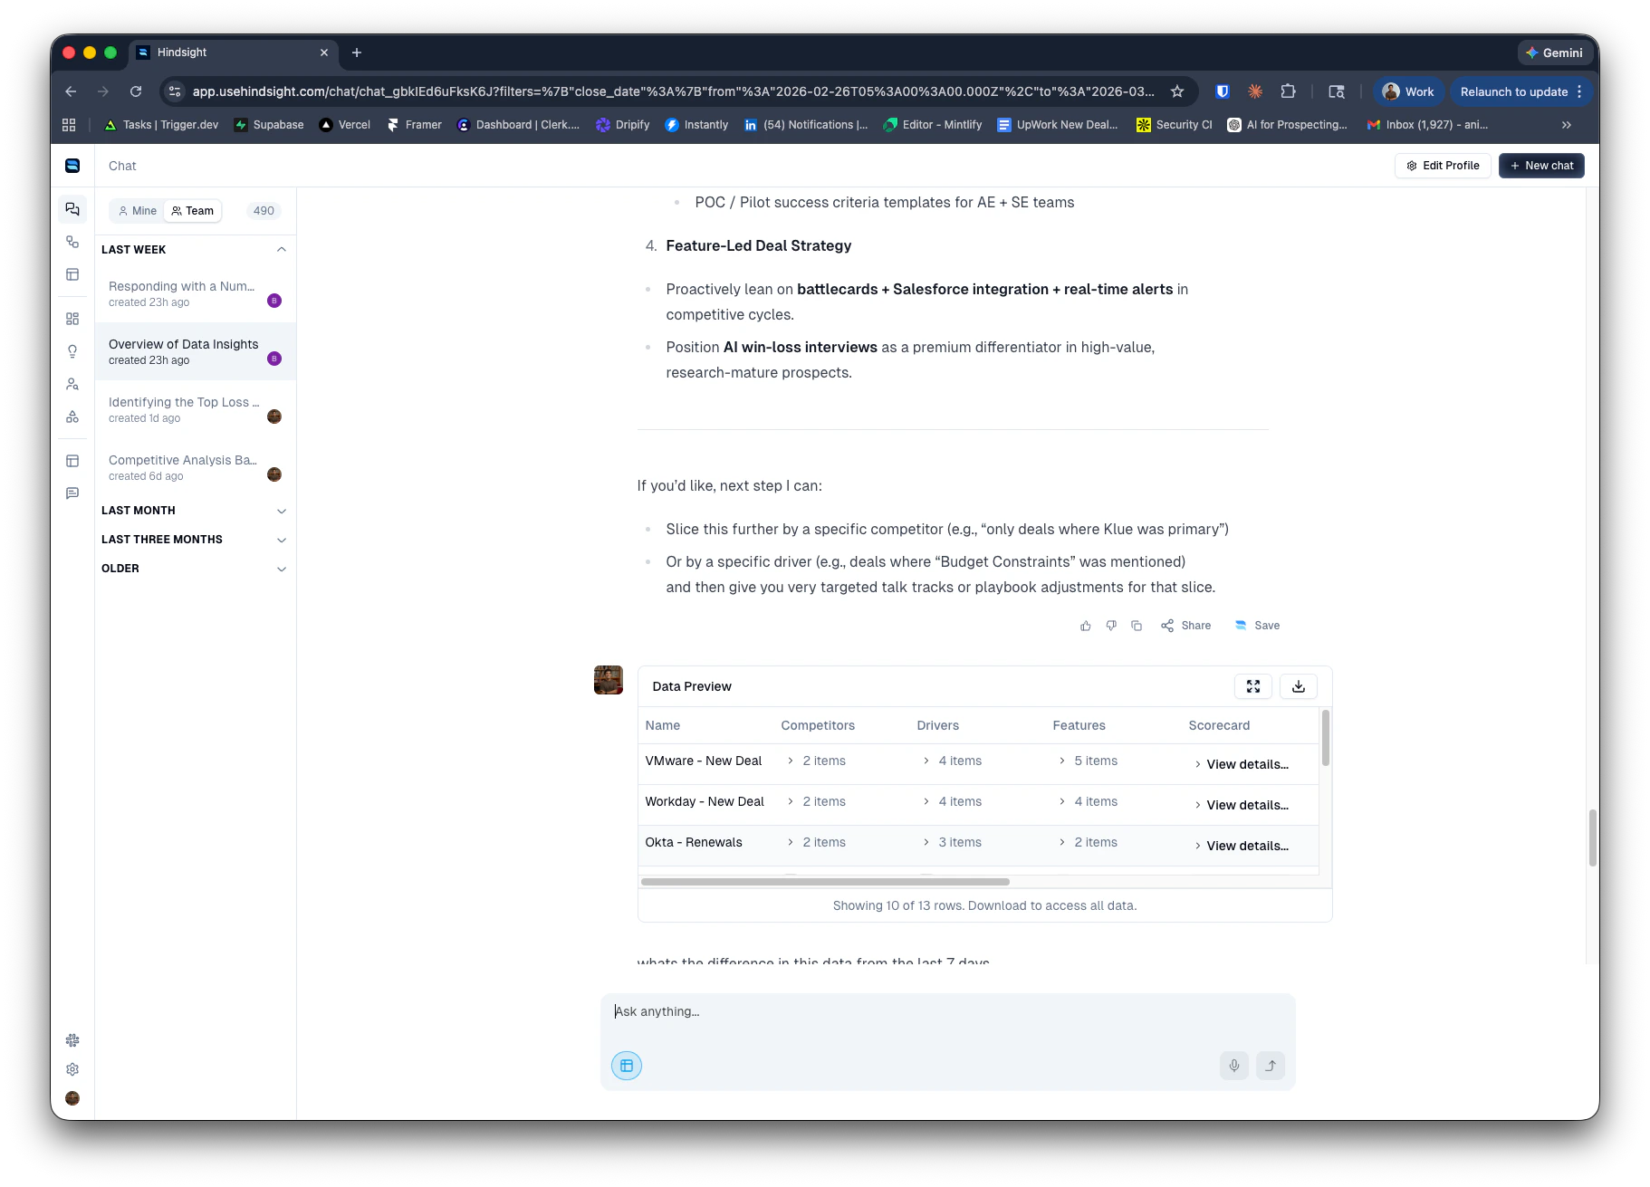
Task: Download the Data Preview data
Action: click(1297, 686)
